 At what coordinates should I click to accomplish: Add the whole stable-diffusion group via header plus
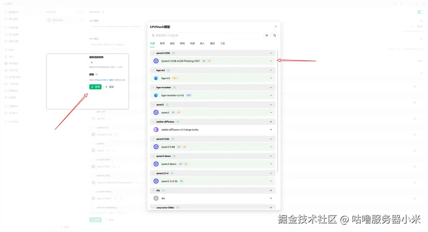tap(271, 122)
